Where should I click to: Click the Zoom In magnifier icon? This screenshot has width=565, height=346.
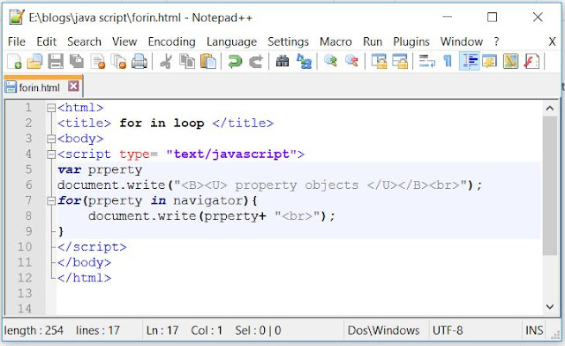click(x=330, y=61)
